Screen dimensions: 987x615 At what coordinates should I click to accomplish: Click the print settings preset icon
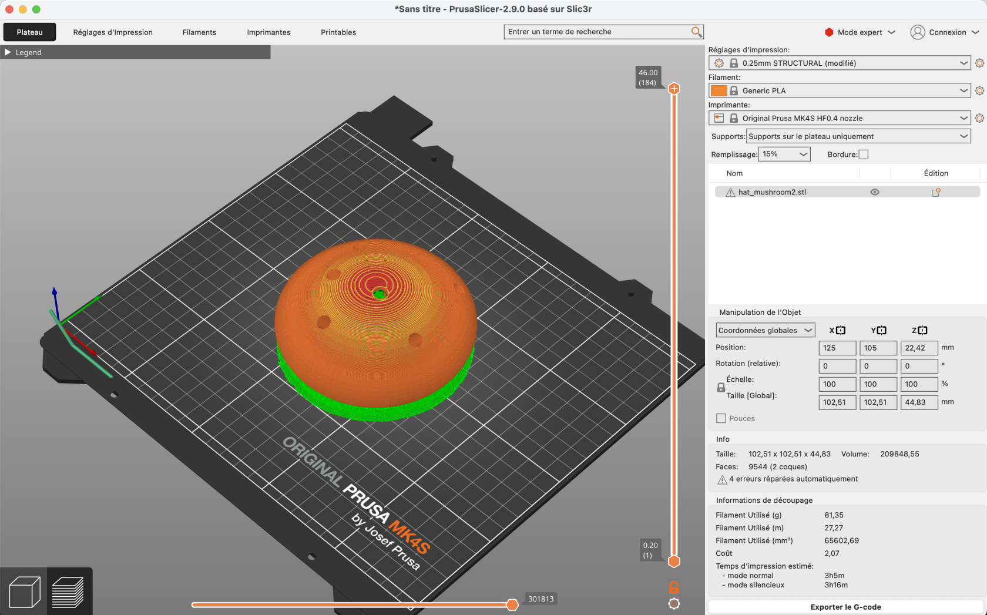(719, 63)
